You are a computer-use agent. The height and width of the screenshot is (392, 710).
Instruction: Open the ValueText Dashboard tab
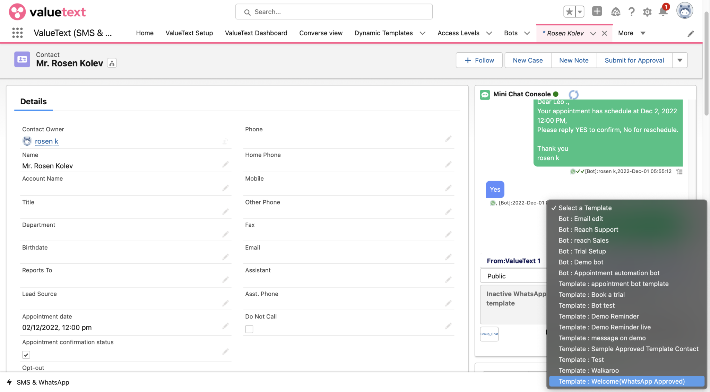[256, 33]
